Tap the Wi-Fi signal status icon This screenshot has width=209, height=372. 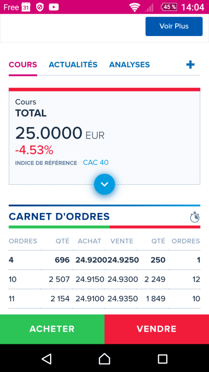pyautogui.click(x=134, y=7)
